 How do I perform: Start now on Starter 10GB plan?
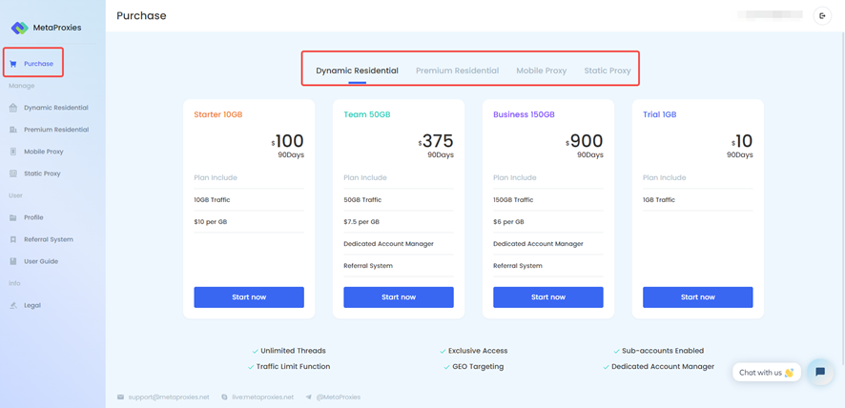(249, 297)
